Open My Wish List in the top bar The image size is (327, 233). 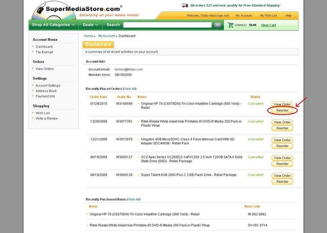pyautogui.click(x=268, y=16)
